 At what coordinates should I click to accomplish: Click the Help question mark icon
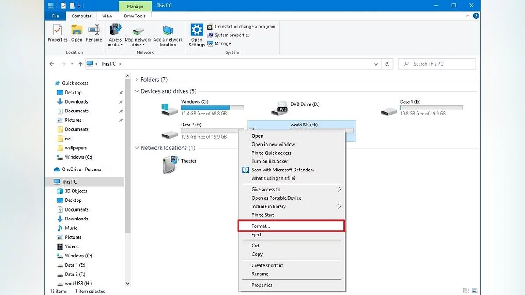point(476,16)
